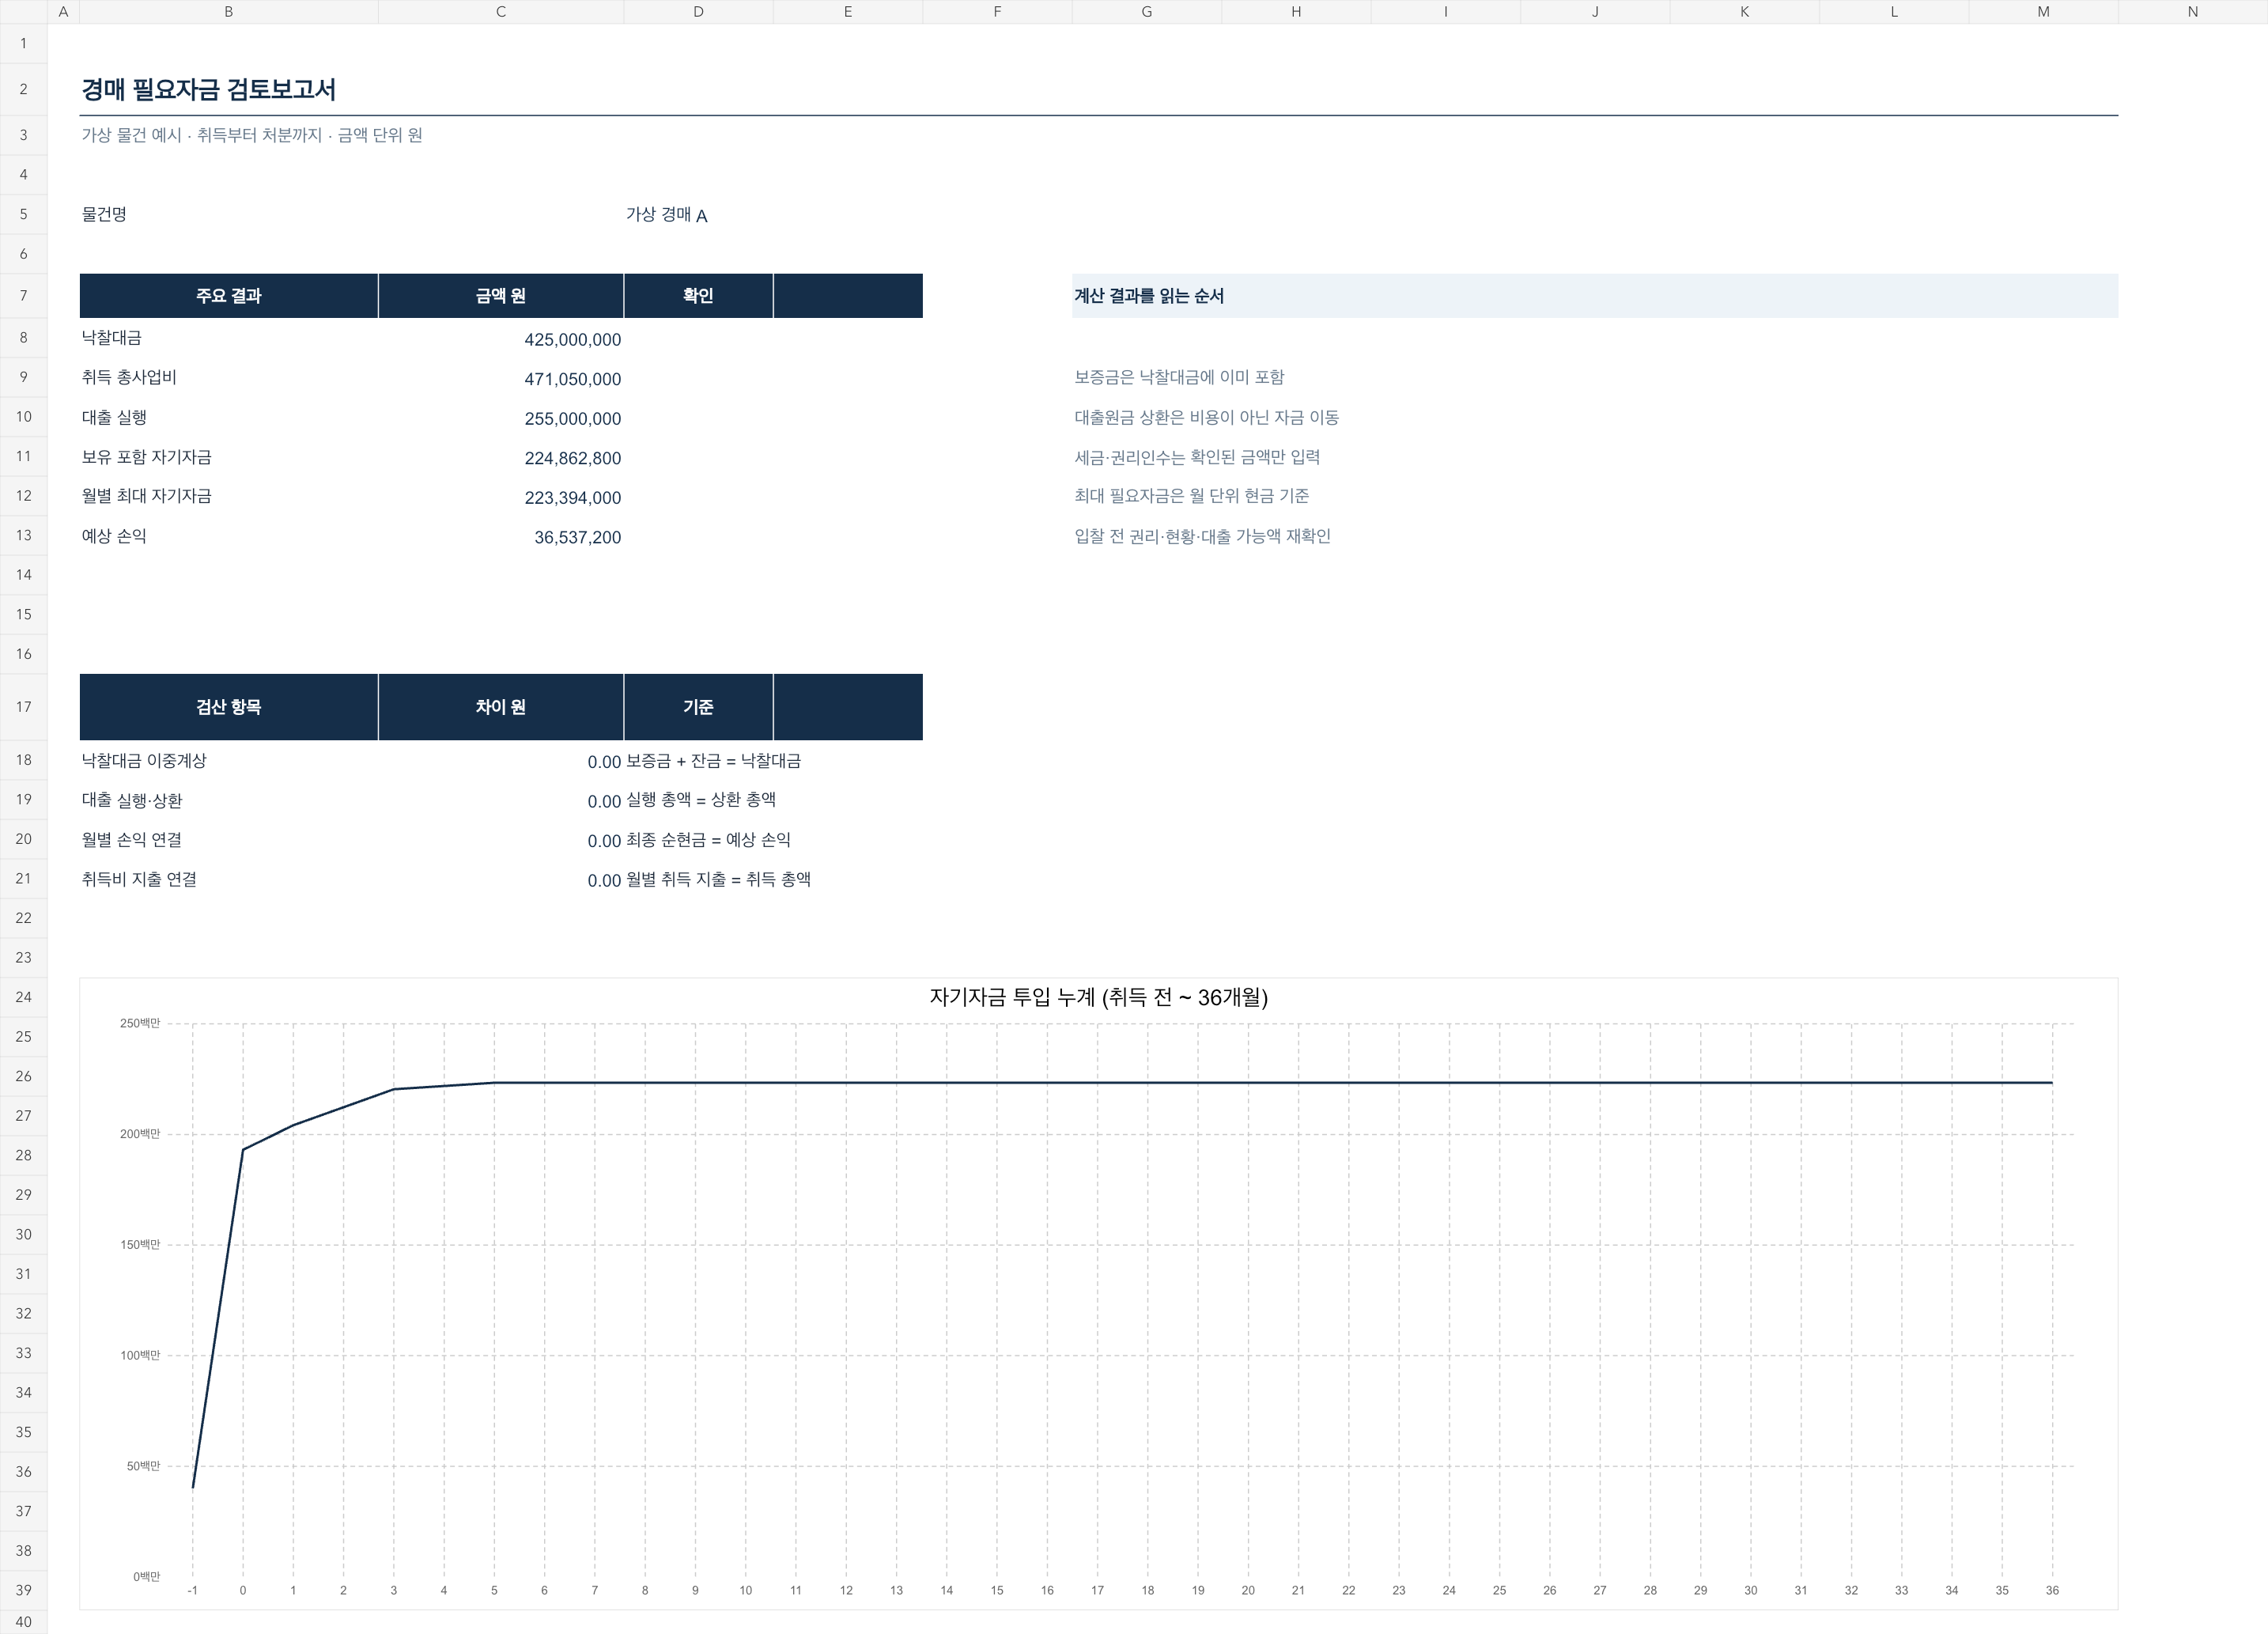Click the 검산 항목 table header
This screenshot has width=2268, height=1634.
[229, 707]
